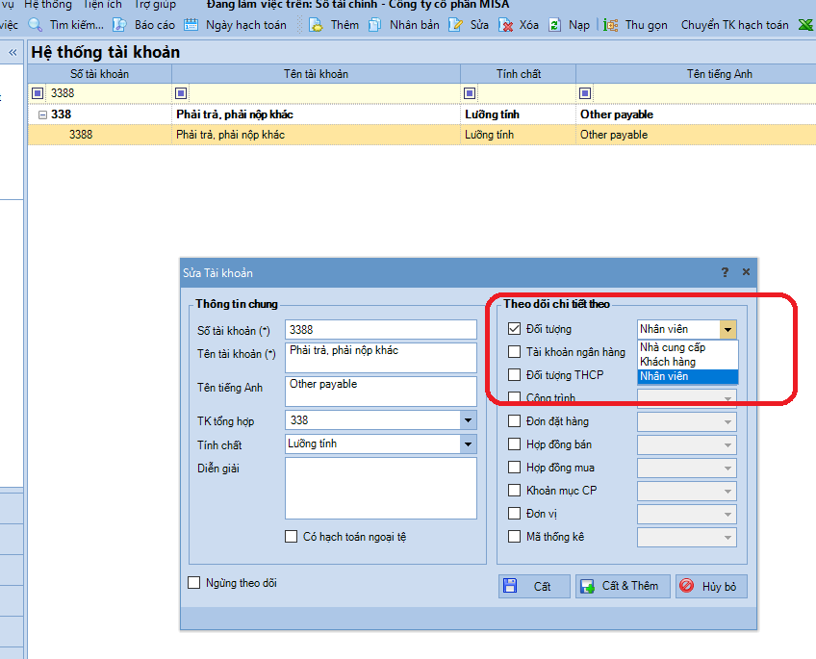This screenshot has height=659, width=816.
Task: Select Khách hàng from dropdown list
Action: pos(687,362)
